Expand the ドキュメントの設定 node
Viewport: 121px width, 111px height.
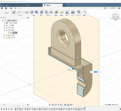[4, 23]
